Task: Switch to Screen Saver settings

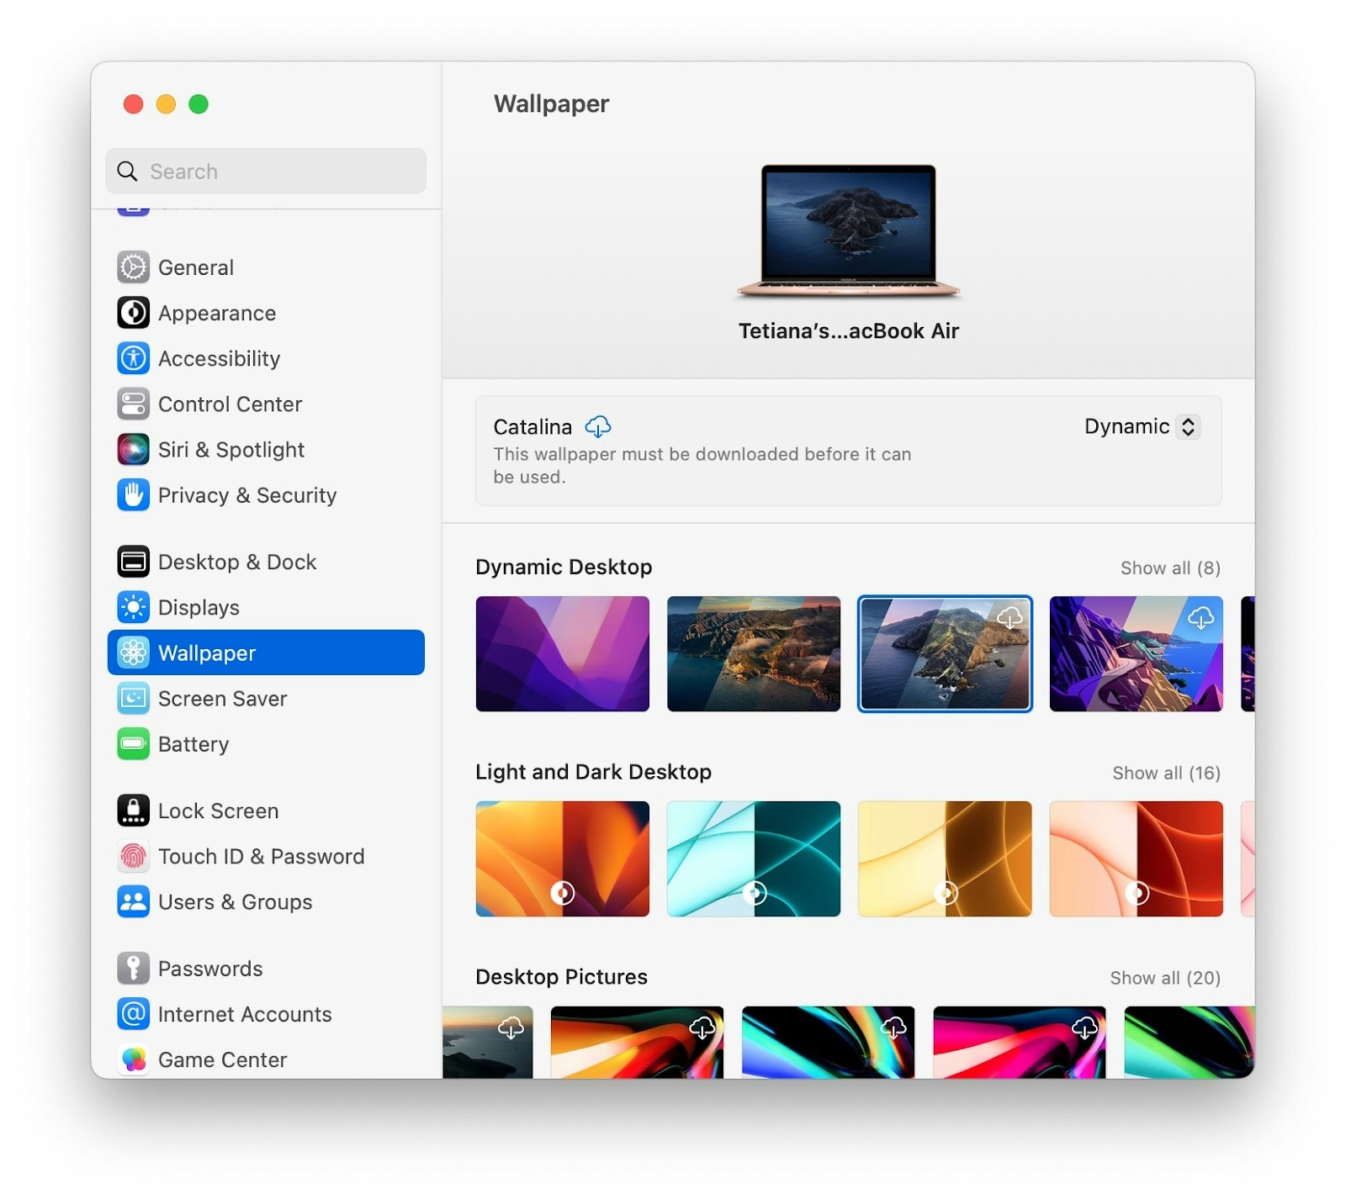Action: point(222,699)
